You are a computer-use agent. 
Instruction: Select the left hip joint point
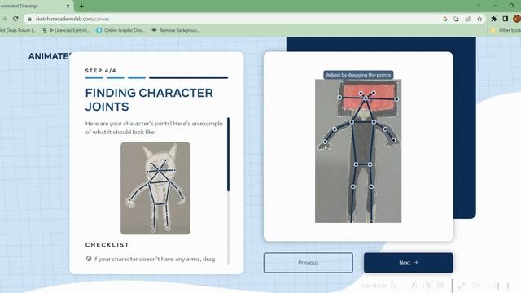click(356, 164)
